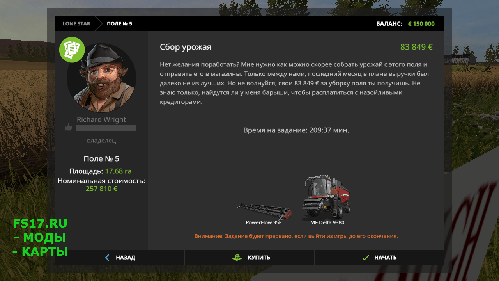Click the green contract documents icon
This screenshot has width=499, height=281.
pyautogui.click(x=72, y=50)
